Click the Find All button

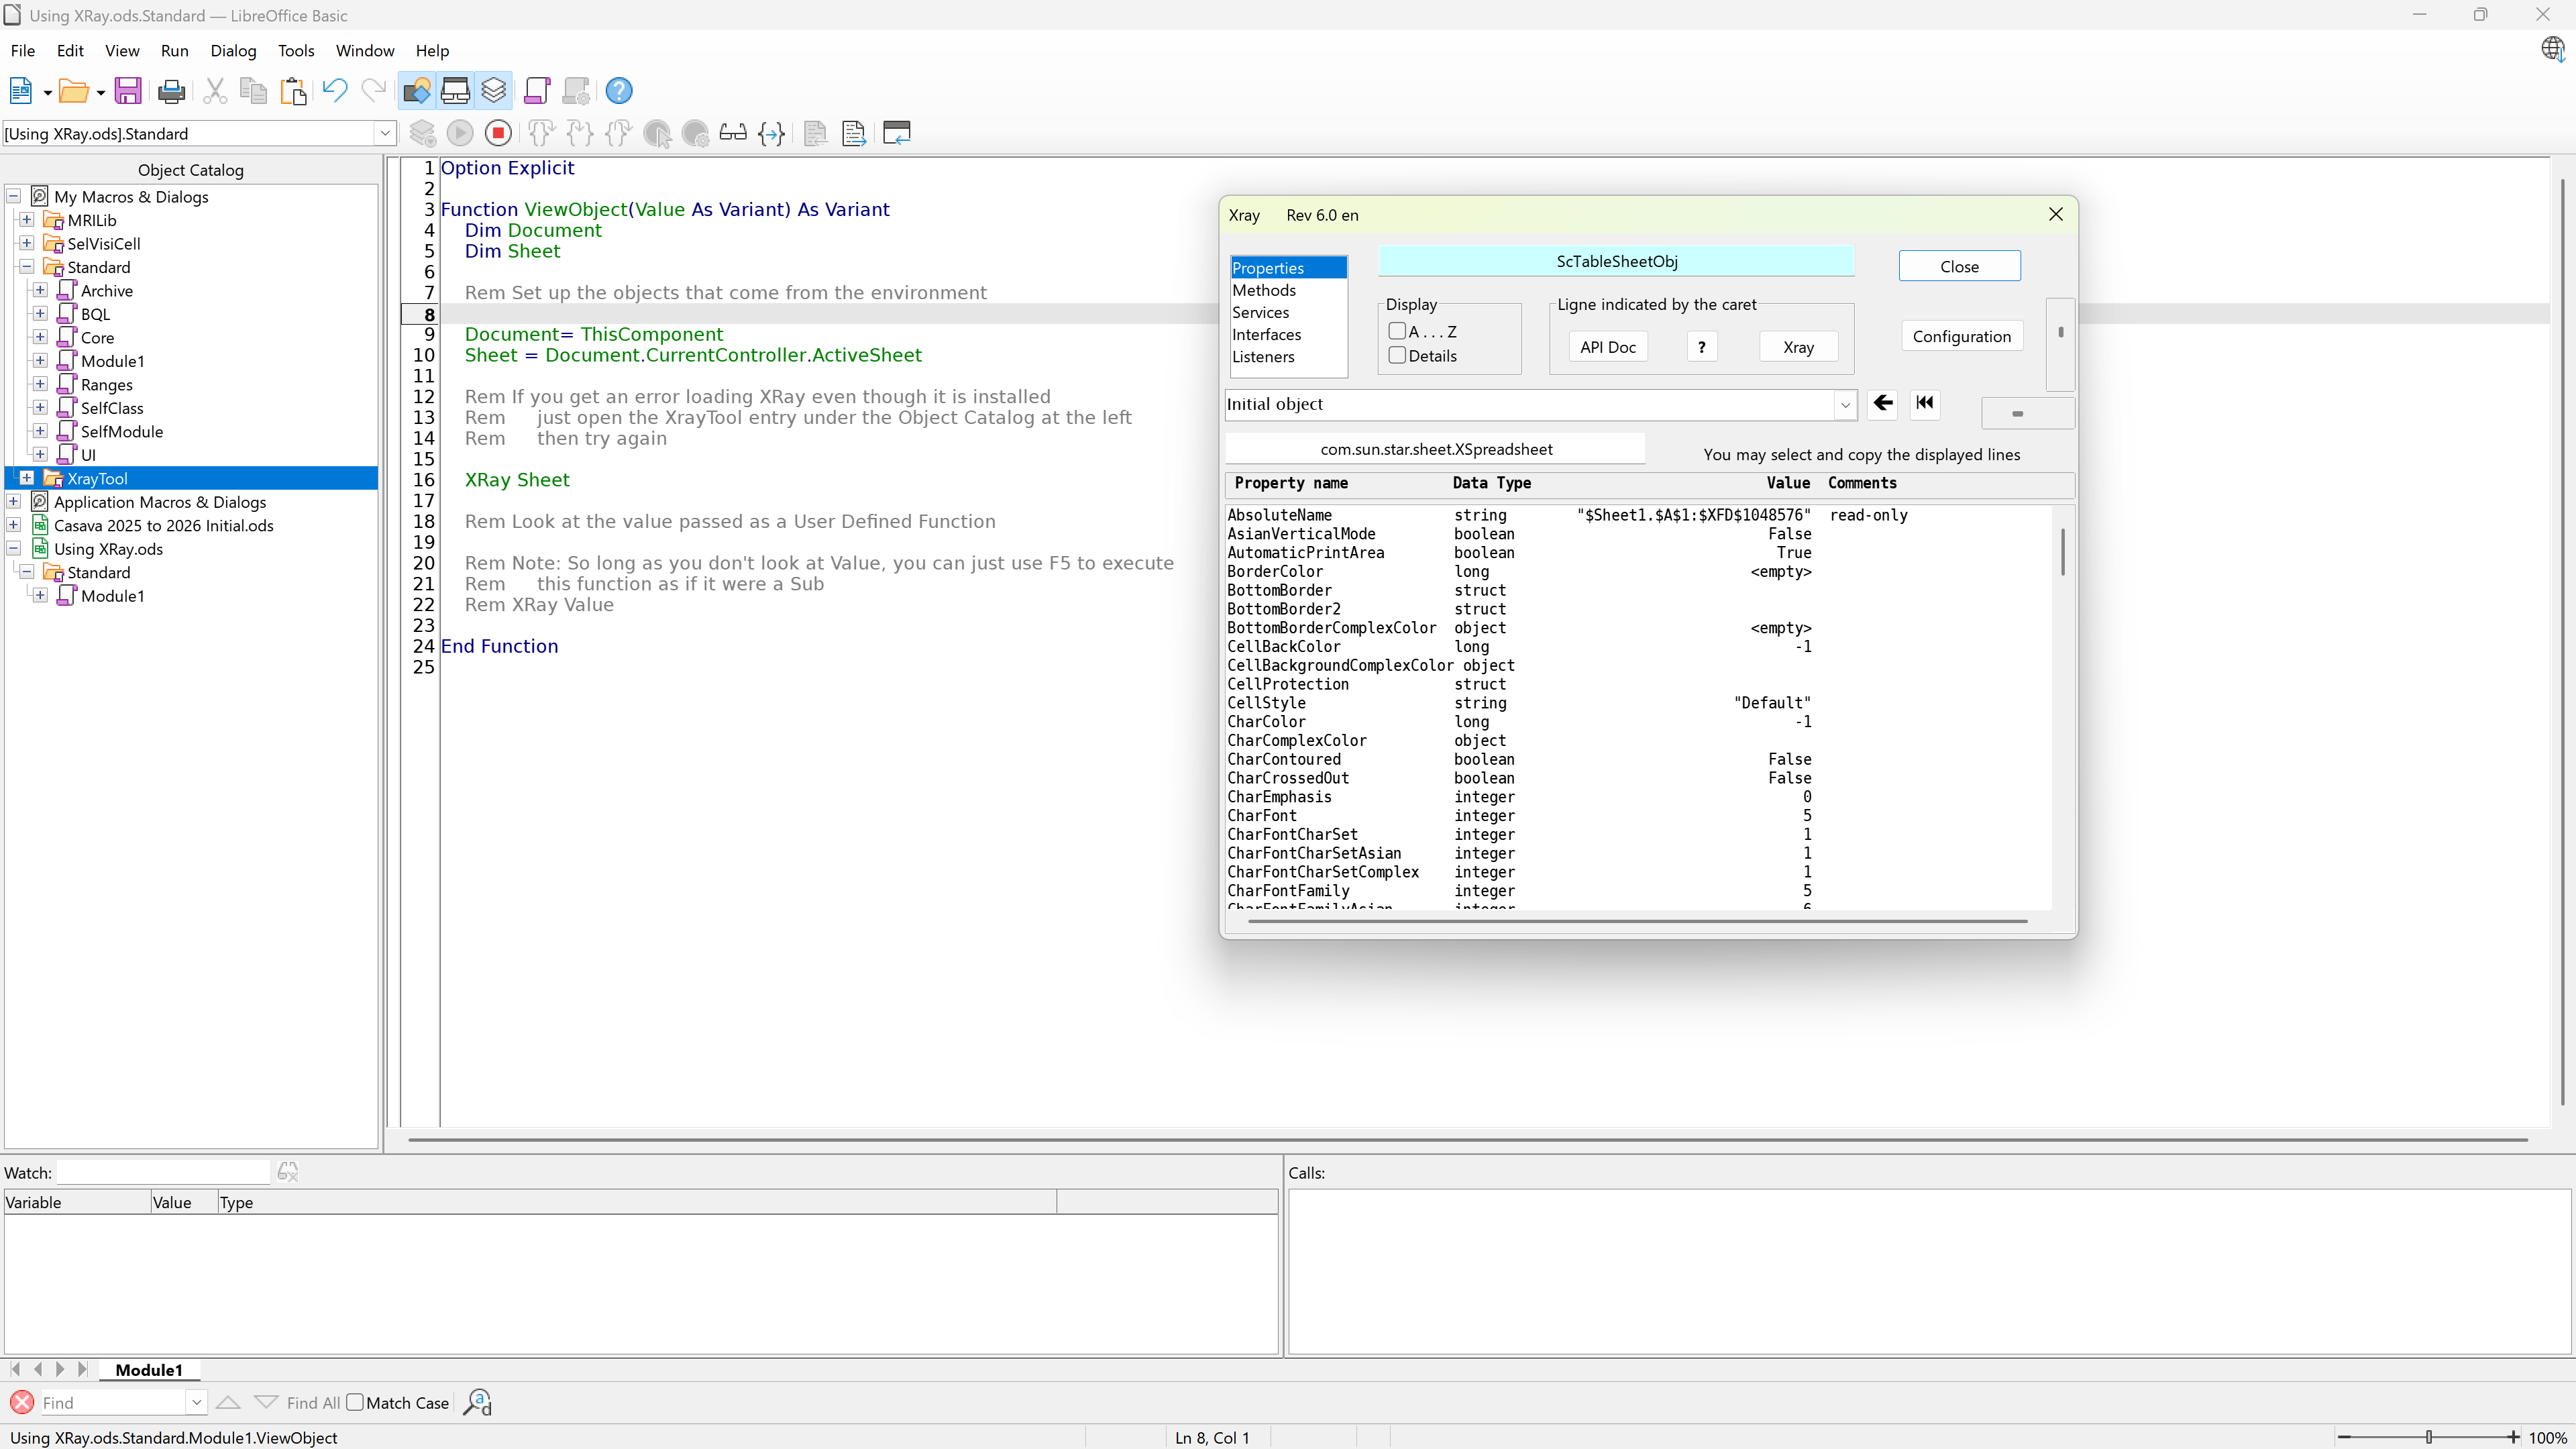(313, 1402)
